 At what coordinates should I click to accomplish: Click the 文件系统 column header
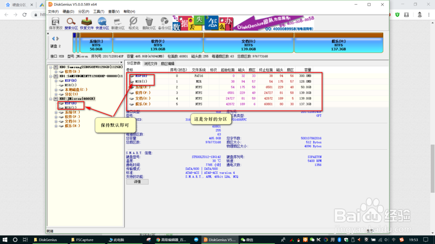199,70
